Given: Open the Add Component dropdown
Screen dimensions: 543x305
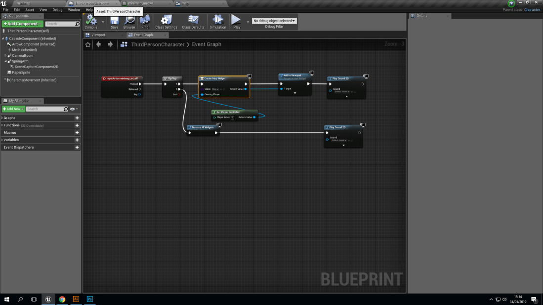Looking at the screenshot, I should click(x=22, y=23).
